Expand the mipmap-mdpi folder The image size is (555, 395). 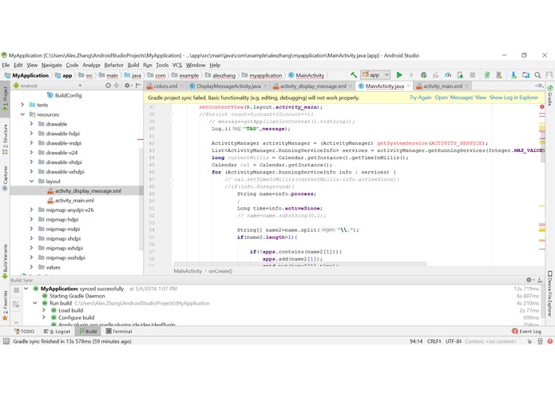pyautogui.click(x=31, y=229)
